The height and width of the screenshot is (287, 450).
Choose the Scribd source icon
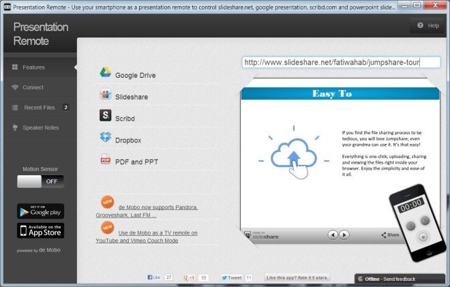click(x=106, y=116)
